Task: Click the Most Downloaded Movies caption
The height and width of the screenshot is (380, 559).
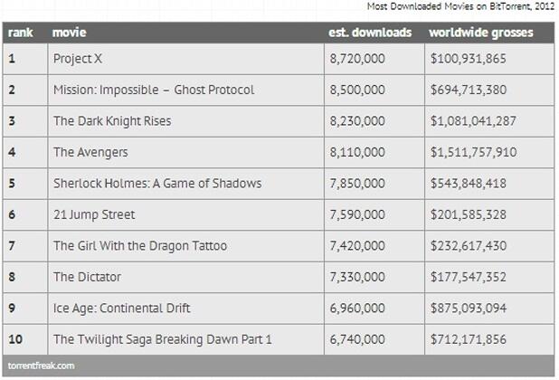Action: pyautogui.click(x=460, y=6)
